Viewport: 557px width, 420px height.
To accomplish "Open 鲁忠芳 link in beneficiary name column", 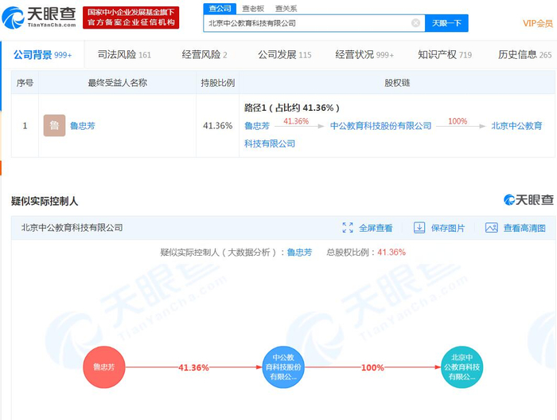I will [x=83, y=126].
